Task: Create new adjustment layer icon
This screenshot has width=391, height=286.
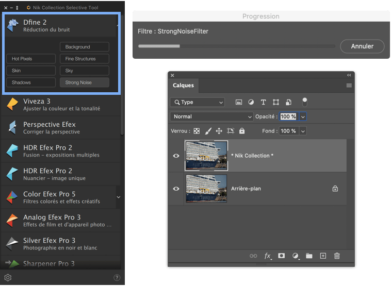Action: pos(295,256)
